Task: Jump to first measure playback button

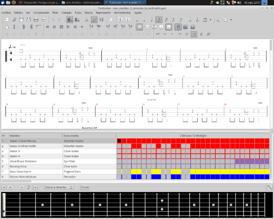Action: coord(47,27)
